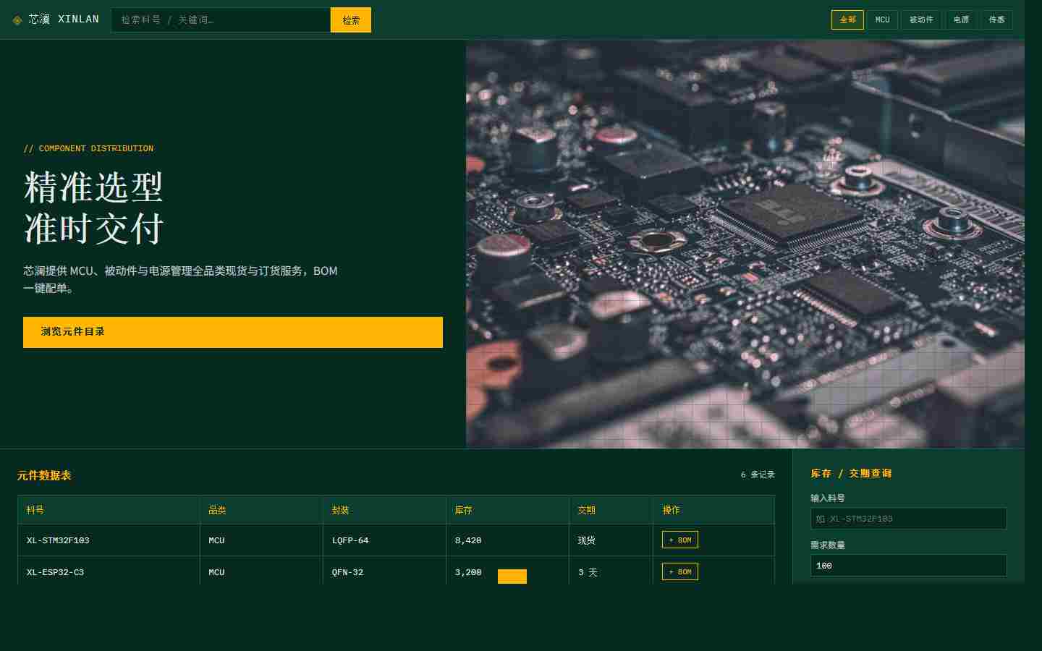Choose the 电源 category filter
This screenshot has height=651, width=1042.
tap(961, 20)
